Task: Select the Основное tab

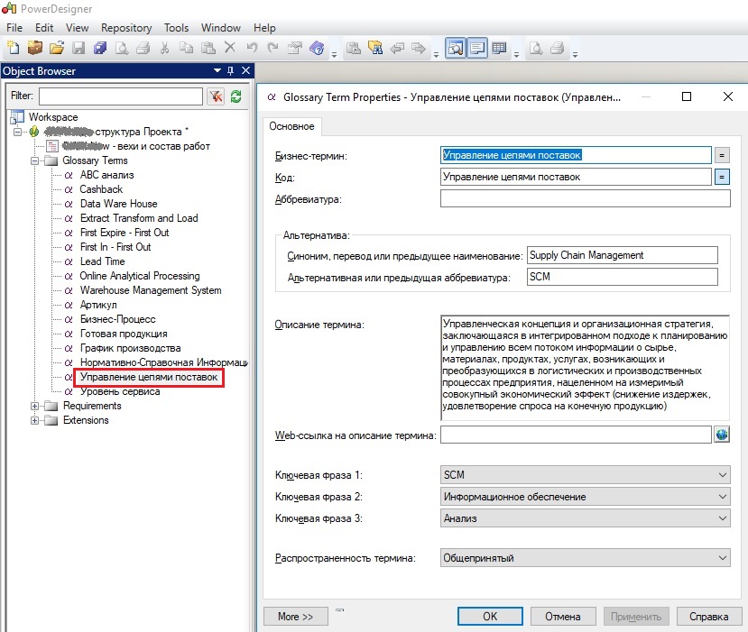Action: [x=291, y=127]
